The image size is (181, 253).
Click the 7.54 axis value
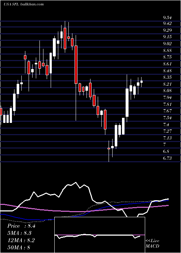click(167, 117)
